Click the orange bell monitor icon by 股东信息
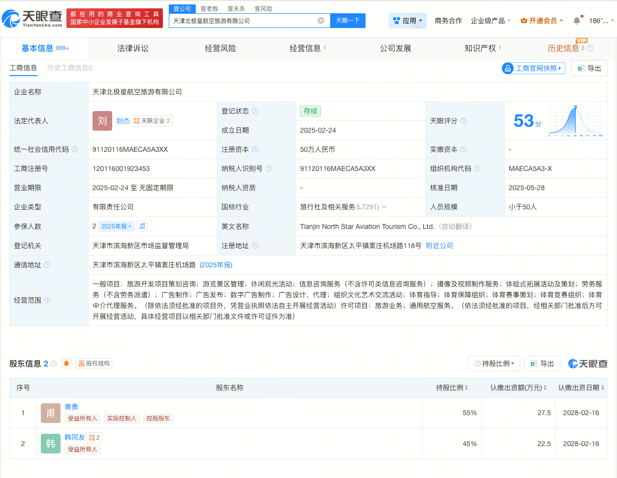Viewport: 617px width, 478px height. pyautogui.click(x=66, y=364)
